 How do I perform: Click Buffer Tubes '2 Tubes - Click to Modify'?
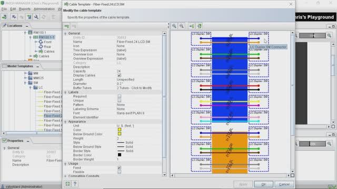point(134,88)
